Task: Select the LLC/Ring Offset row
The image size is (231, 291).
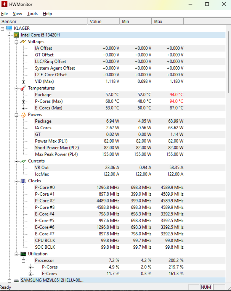Action: pos(130,61)
